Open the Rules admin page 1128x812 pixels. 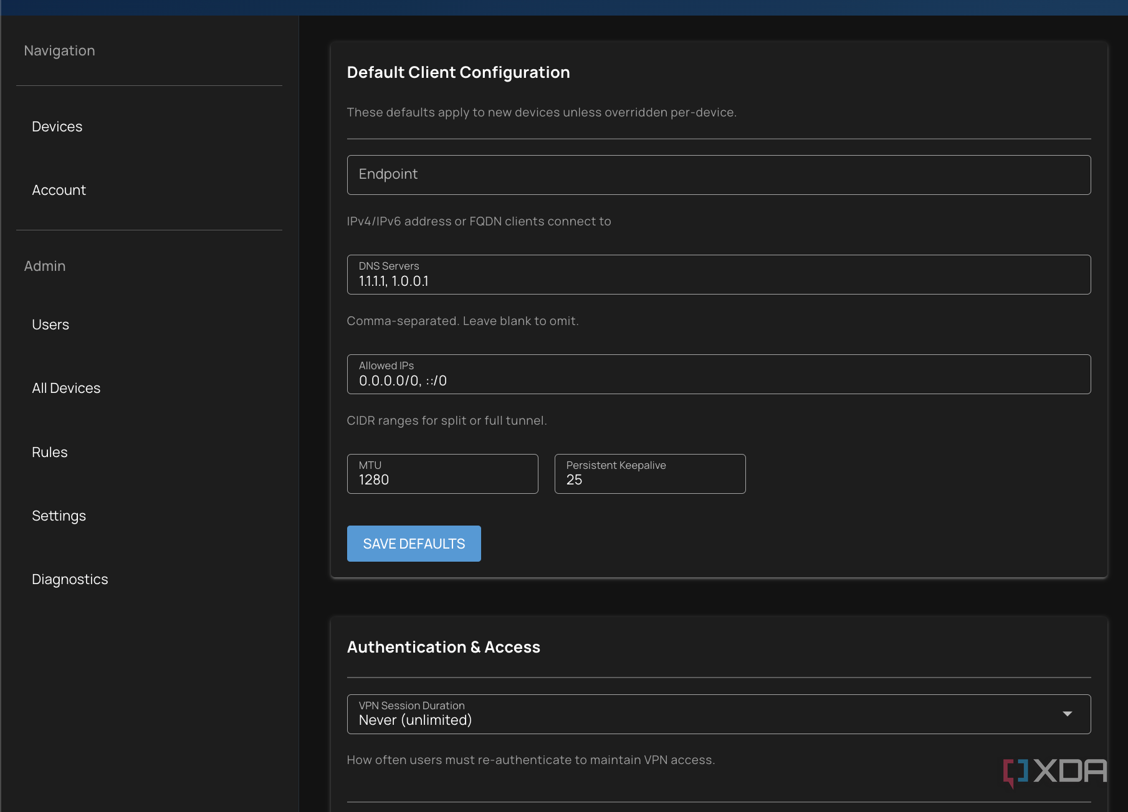(x=50, y=452)
